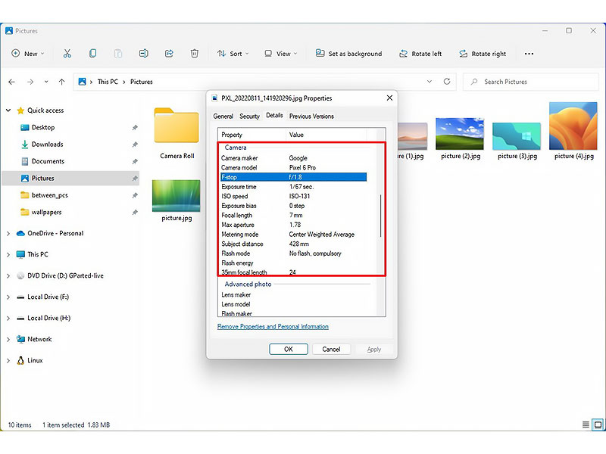The image size is (606, 454).
Task: Expand the This PC tree node
Action: 8,255
